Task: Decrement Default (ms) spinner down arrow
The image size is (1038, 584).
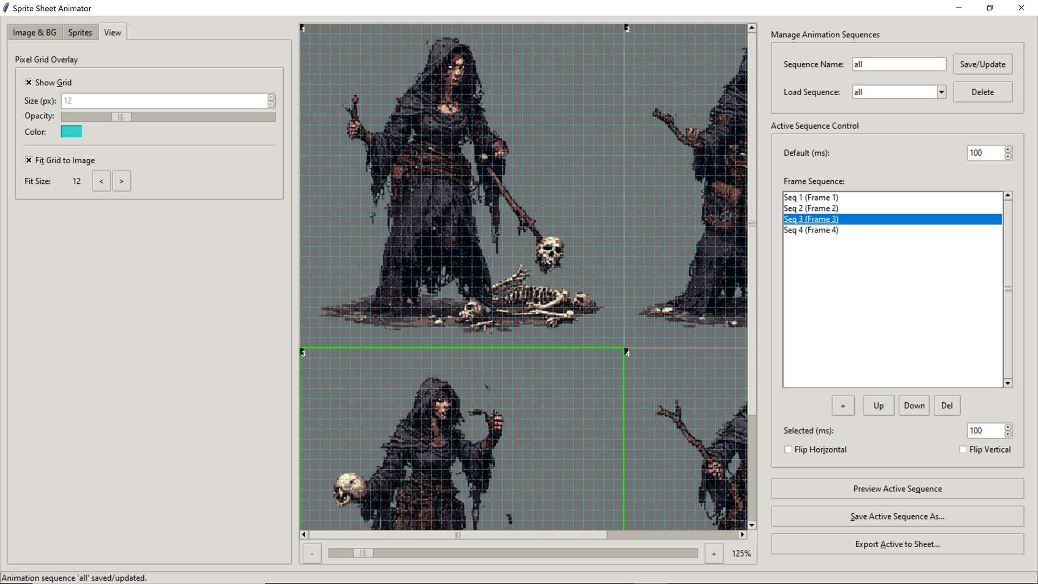Action: [x=1008, y=157]
